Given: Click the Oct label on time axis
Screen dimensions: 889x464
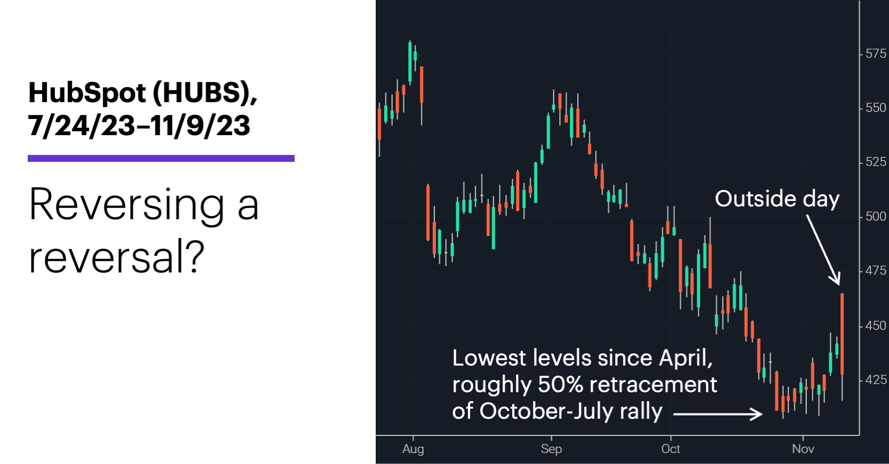Looking at the screenshot, I should pos(670,449).
